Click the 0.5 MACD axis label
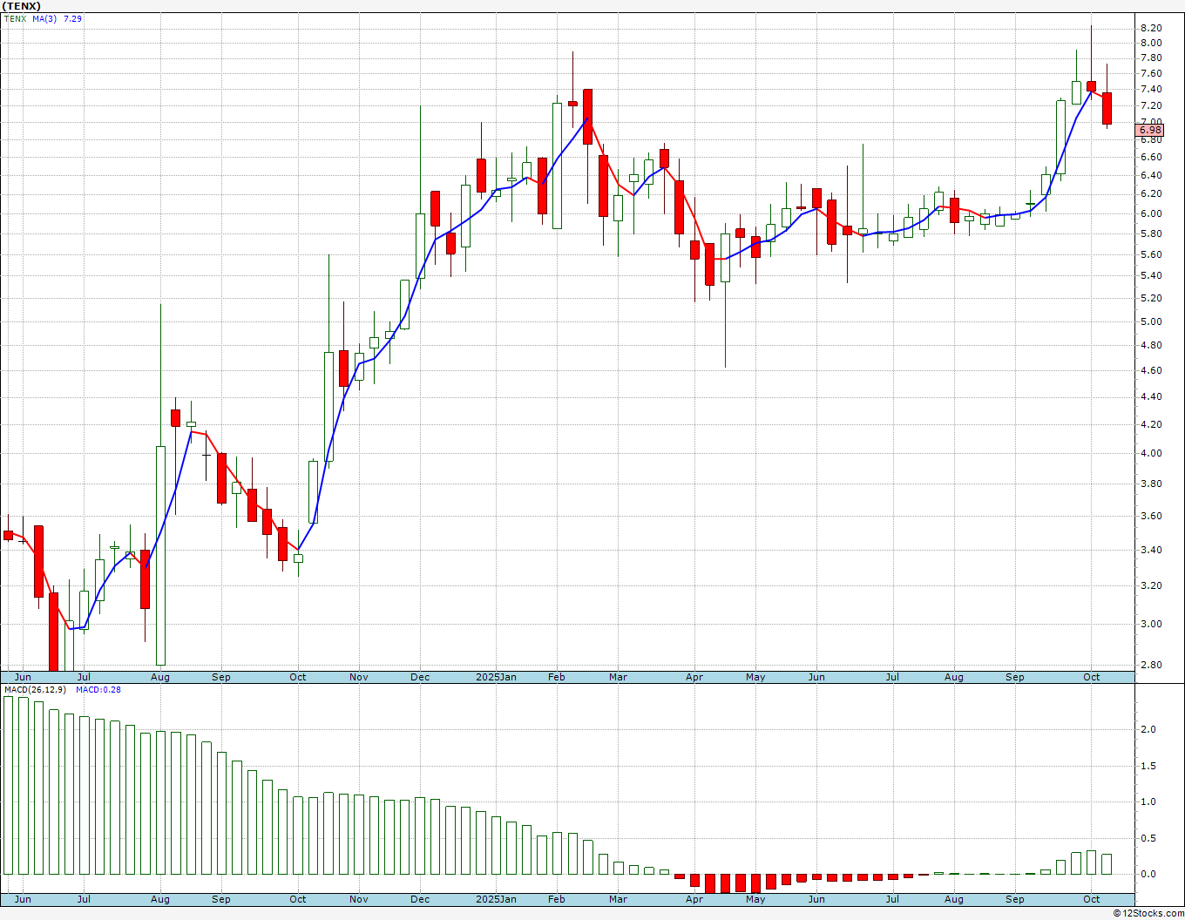Screen dimensions: 1185x920 pyautogui.click(x=1148, y=839)
